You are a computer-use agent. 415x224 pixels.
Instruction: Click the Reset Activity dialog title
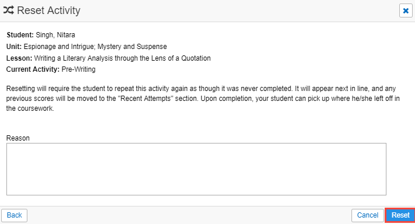[x=49, y=10]
